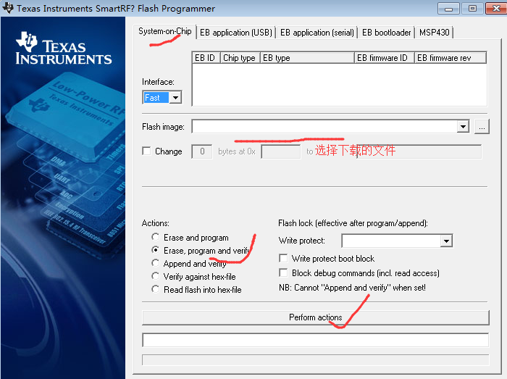Open the Write protect dropdown
This screenshot has height=379, width=507.
pyautogui.click(x=446, y=241)
